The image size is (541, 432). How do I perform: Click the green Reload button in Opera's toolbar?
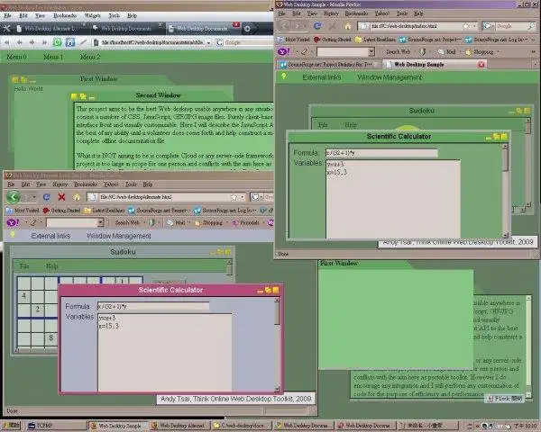58,42
